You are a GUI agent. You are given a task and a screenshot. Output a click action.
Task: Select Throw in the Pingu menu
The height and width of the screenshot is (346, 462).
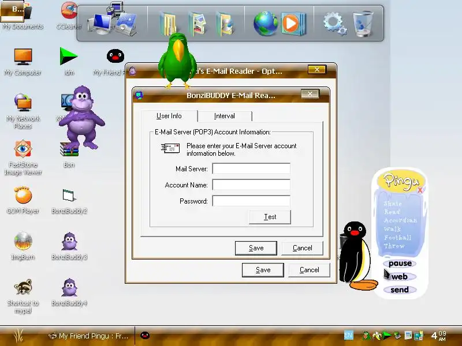click(394, 246)
